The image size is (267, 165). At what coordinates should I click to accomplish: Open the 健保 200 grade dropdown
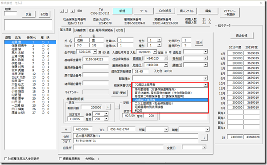(x=106, y=114)
